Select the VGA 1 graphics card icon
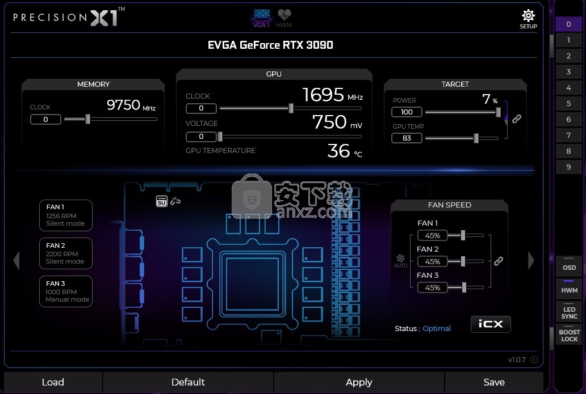Screen dimensions: 586x394 point(261,18)
